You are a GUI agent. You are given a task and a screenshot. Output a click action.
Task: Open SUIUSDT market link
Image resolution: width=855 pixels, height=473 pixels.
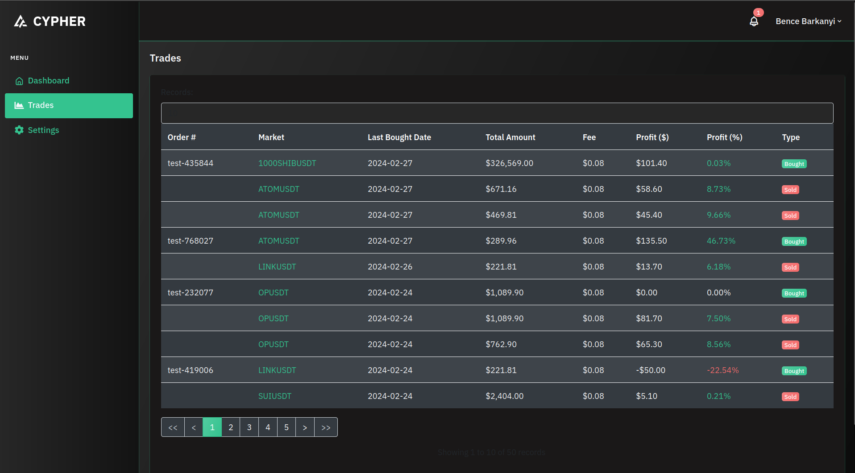click(274, 396)
